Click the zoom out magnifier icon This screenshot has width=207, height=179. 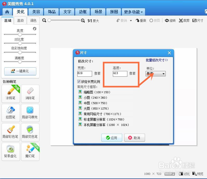click(x=44, y=20)
